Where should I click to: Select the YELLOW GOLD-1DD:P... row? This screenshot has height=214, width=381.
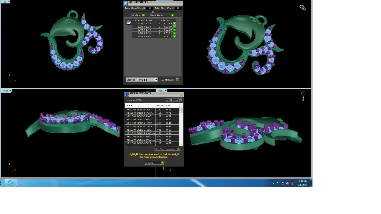click(x=152, y=143)
